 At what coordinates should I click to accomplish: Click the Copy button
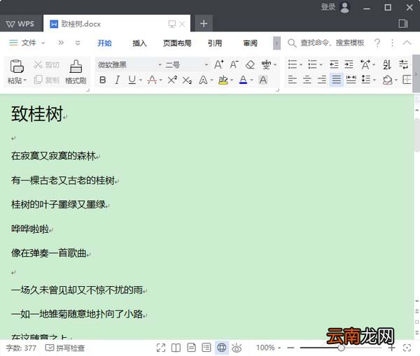[47, 80]
